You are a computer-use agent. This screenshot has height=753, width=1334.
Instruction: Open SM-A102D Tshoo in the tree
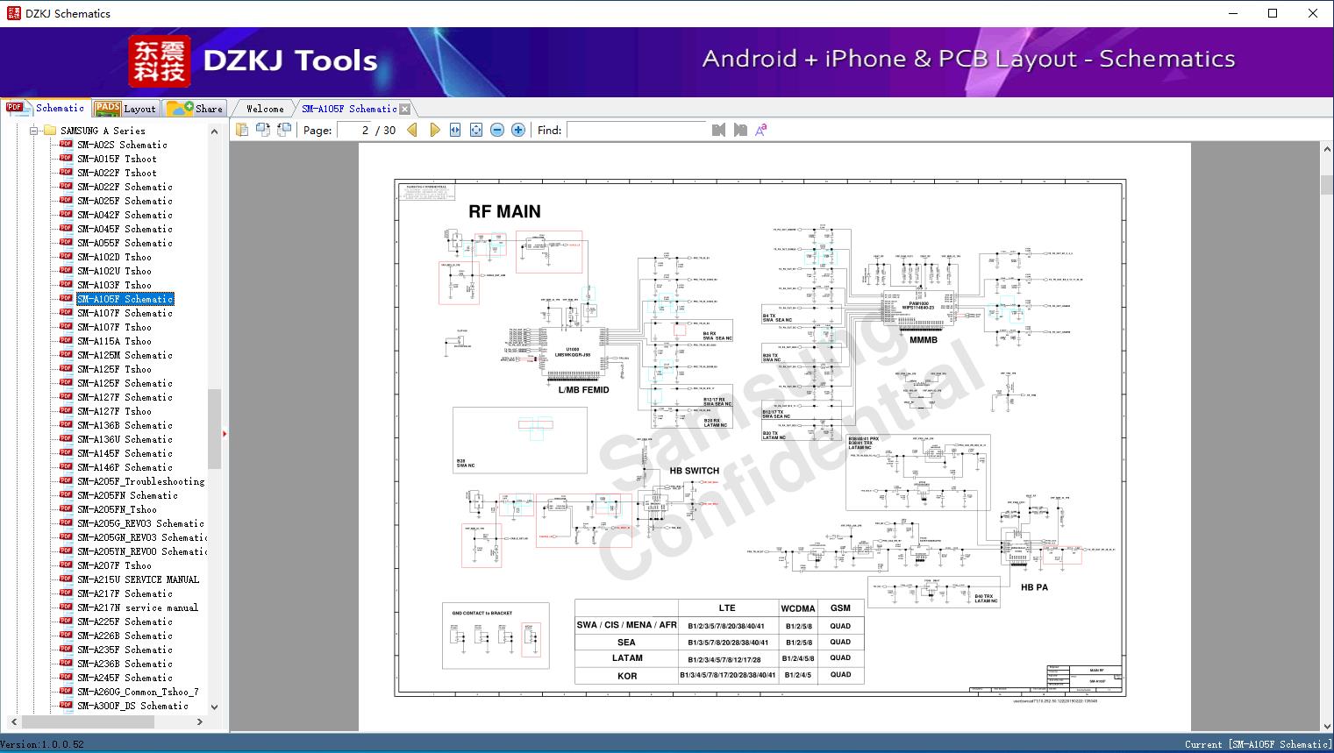(x=114, y=257)
